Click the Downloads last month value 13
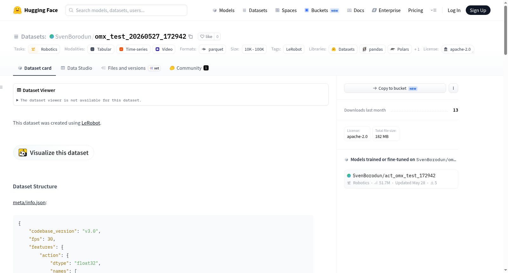The height and width of the screenshot is (273, 508). pos(456,110)
